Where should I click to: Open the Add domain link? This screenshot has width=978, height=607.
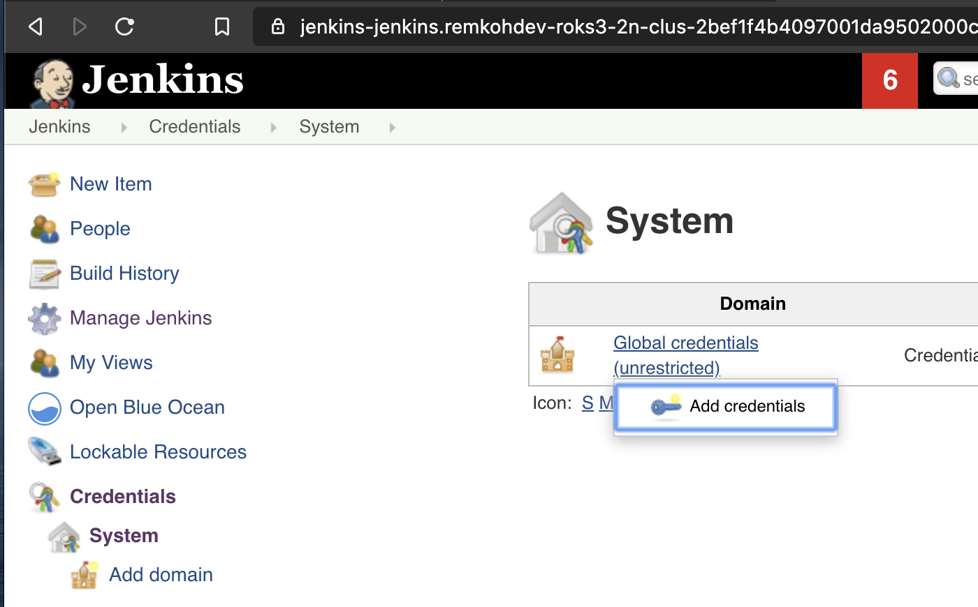click(161, 574)
